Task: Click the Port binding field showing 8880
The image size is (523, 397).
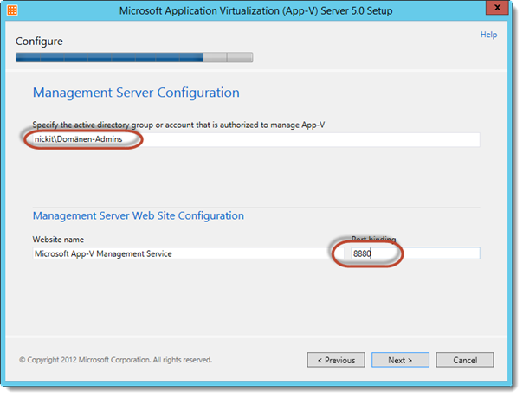Action: coord(416,253)
